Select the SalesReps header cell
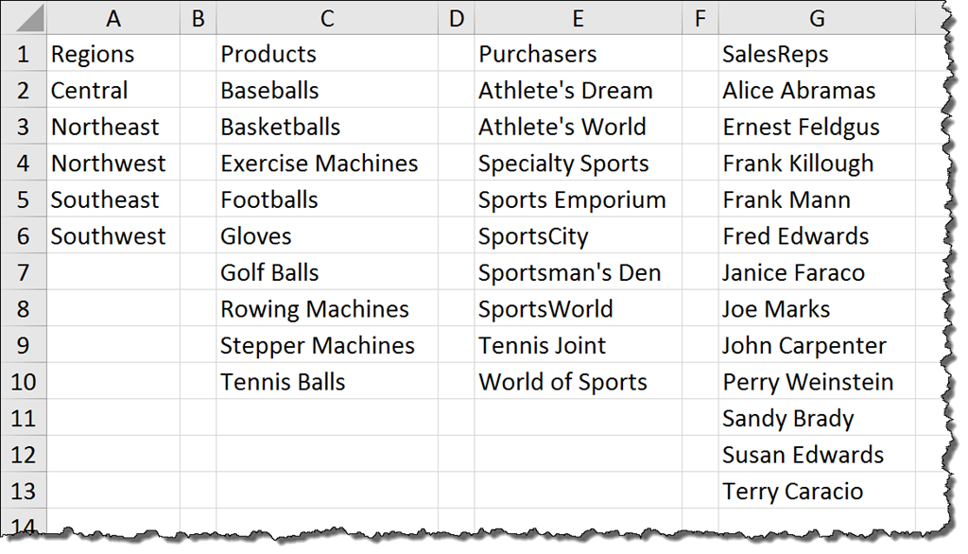This screenshot has height=554, width=968. click(x=775, y=54)
